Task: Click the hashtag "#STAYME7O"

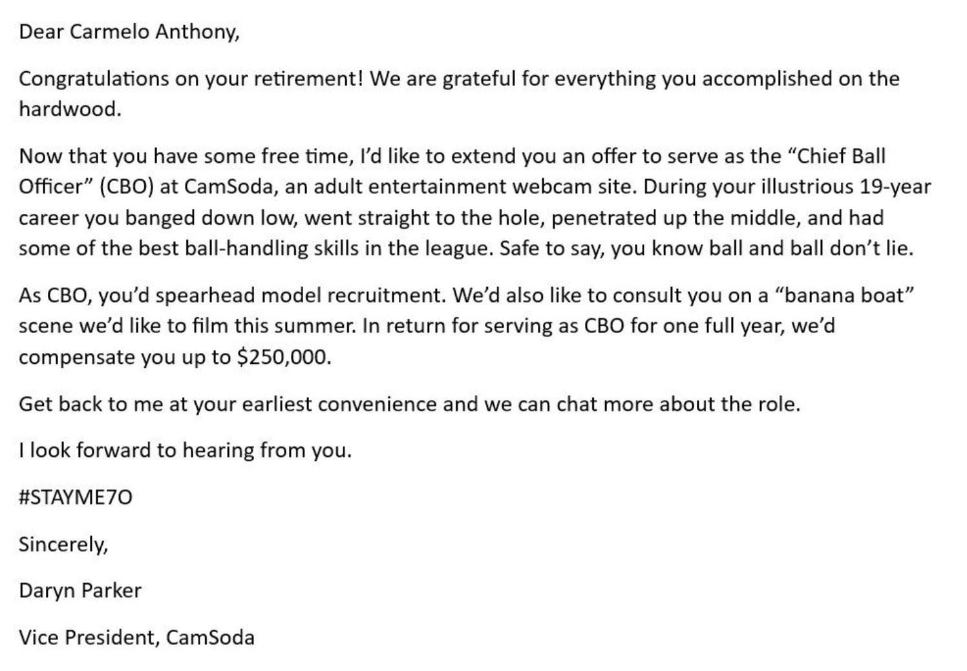Action: (76, 497)
